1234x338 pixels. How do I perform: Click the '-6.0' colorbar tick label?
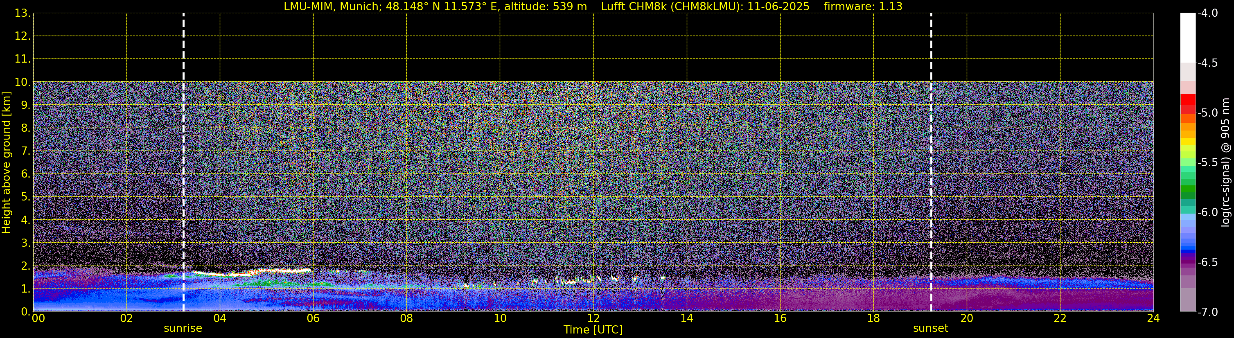(1208, 212)
